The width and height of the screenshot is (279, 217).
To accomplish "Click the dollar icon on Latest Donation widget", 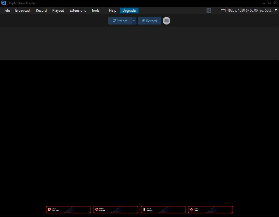I will pyautogui.click(x=144, y=209).
